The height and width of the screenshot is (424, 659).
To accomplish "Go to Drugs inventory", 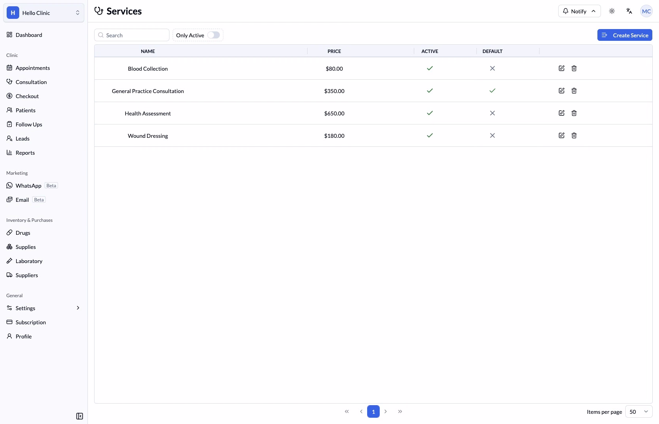I will (44, 233).
